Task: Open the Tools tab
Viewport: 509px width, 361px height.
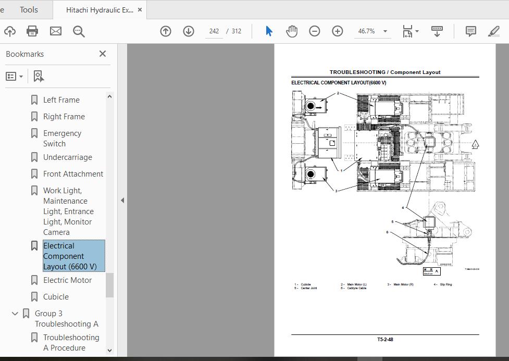Action: (29, 10)
